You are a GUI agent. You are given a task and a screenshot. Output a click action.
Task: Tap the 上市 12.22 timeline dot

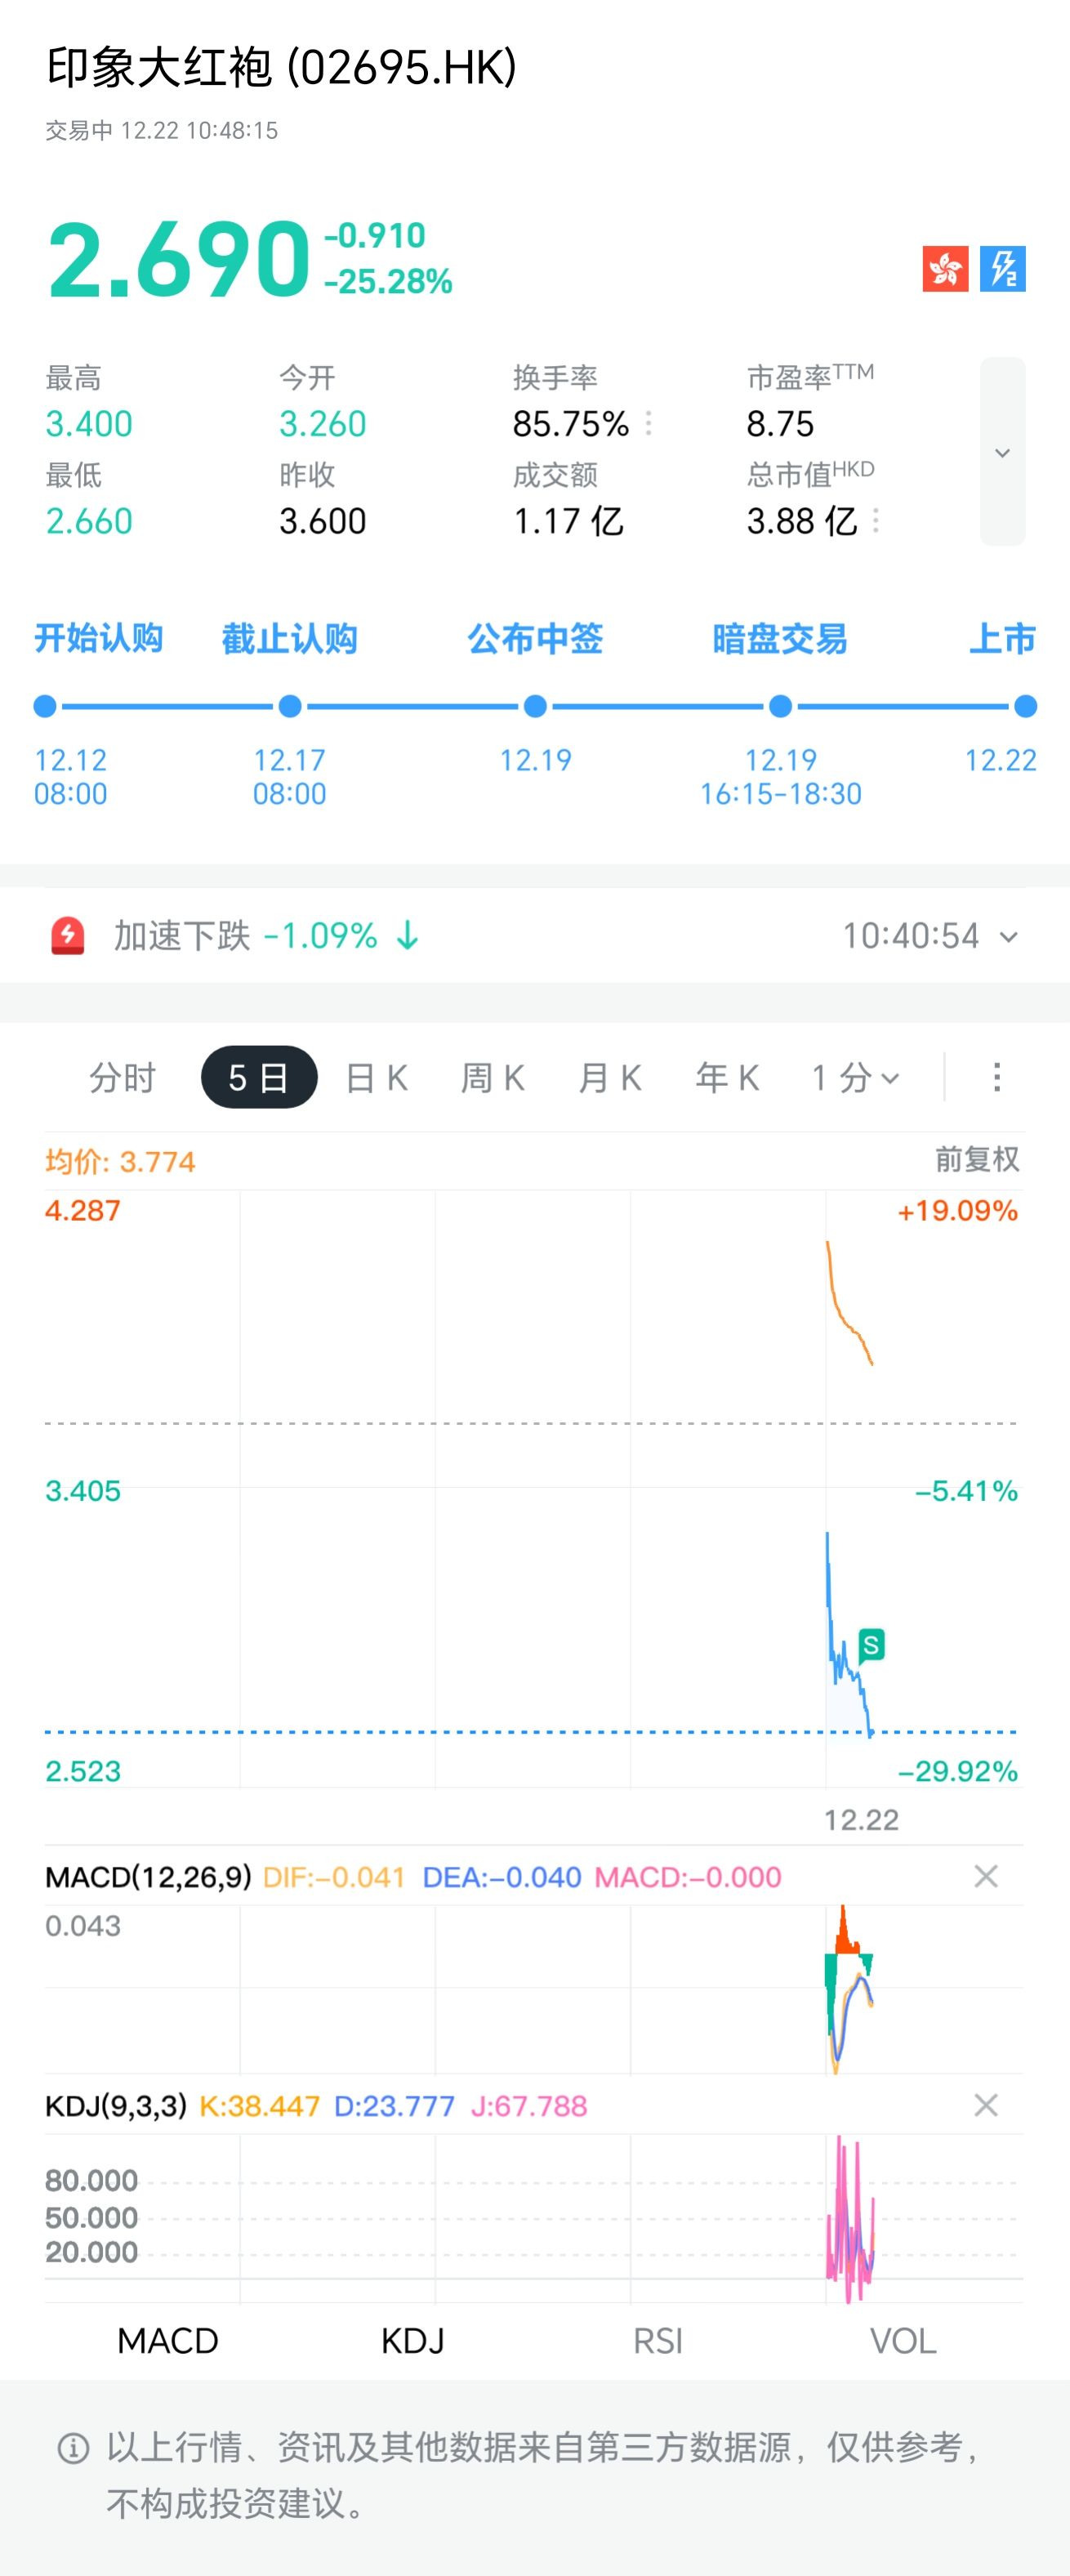coord(1025,707)
